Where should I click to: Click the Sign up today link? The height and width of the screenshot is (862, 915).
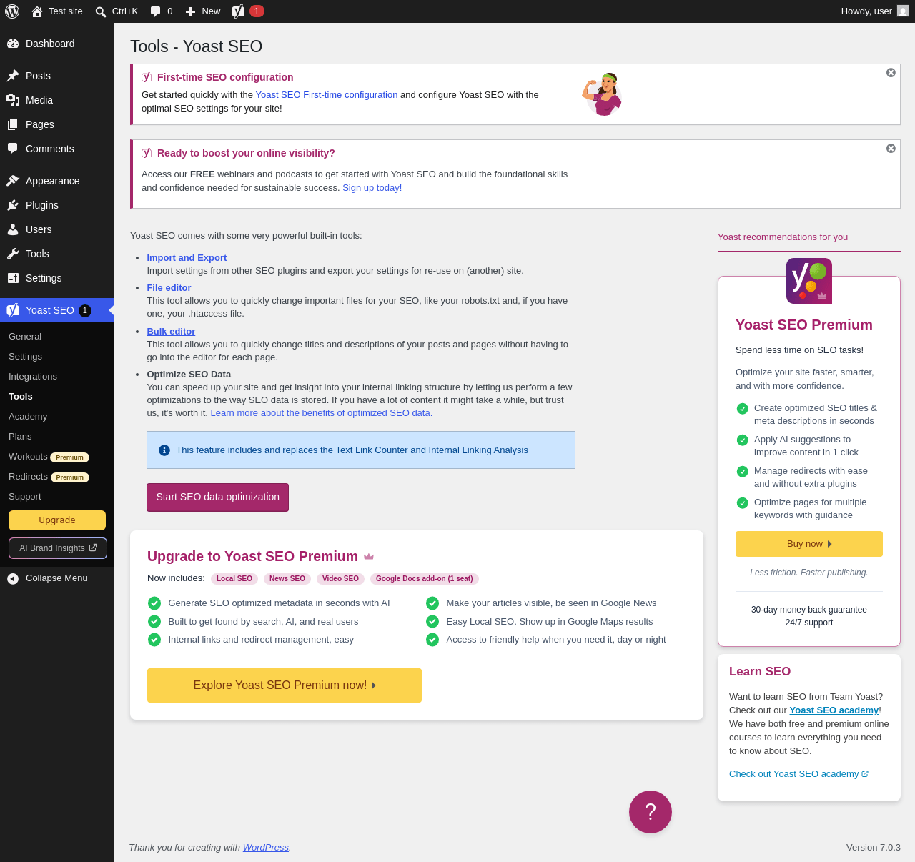click(x=372, y=188)
